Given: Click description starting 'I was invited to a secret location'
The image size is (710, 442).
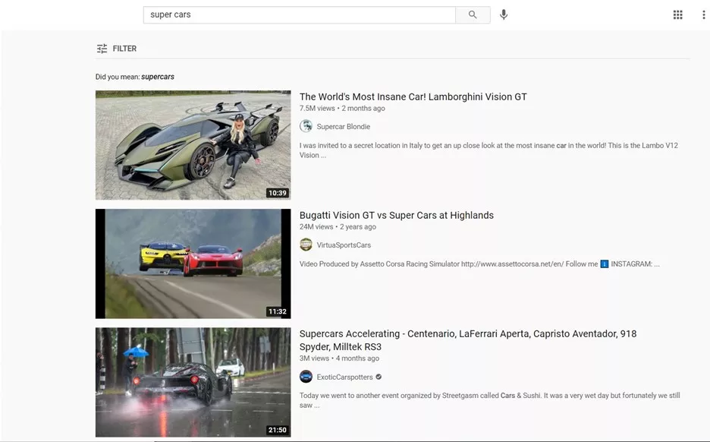Looking at the screenshot, I should pyautogui.click(x=489, y=150).
